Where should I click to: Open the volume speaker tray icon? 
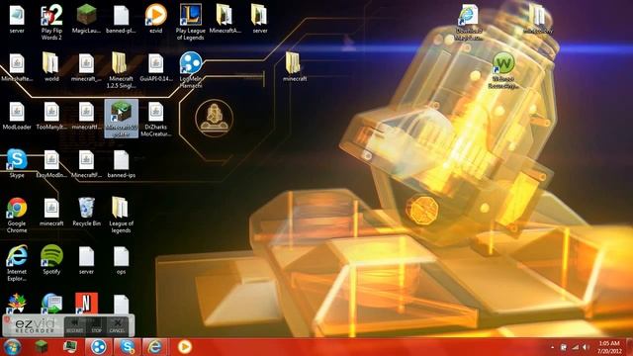tap(586, 347)
